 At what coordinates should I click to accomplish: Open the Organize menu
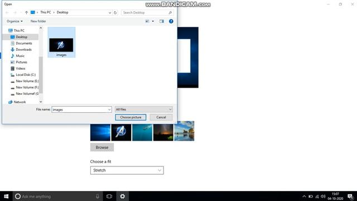[15, 21]
